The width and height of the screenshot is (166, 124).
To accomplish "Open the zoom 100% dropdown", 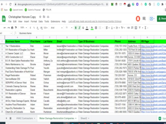I will click(24, 28).
